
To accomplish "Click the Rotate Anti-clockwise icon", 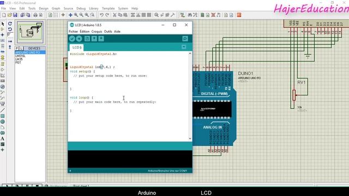I will tap(10, 29).
